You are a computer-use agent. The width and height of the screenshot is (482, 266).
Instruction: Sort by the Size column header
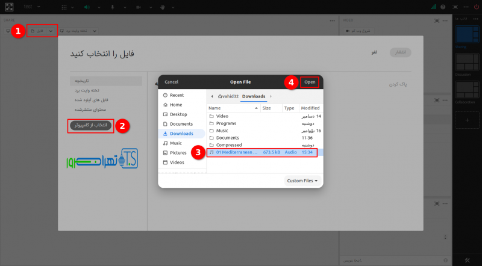(x=271, y=108)
